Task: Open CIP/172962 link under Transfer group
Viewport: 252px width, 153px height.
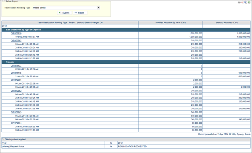Action: [x=16, y=91]
